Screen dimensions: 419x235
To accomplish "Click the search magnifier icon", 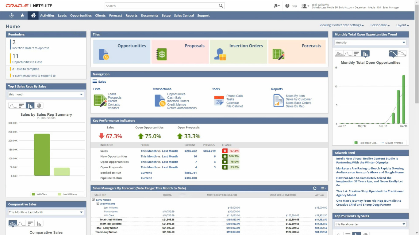I will pos(221,6).
